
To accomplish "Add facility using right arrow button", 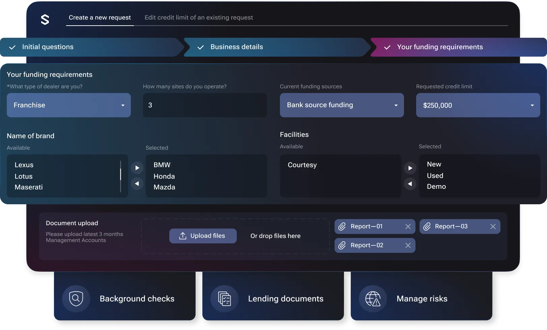I will pyautogui.click(x=410, y=168).
